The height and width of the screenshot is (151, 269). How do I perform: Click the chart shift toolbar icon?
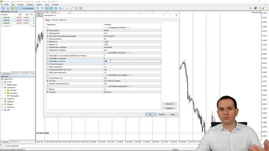coord(51,8)
